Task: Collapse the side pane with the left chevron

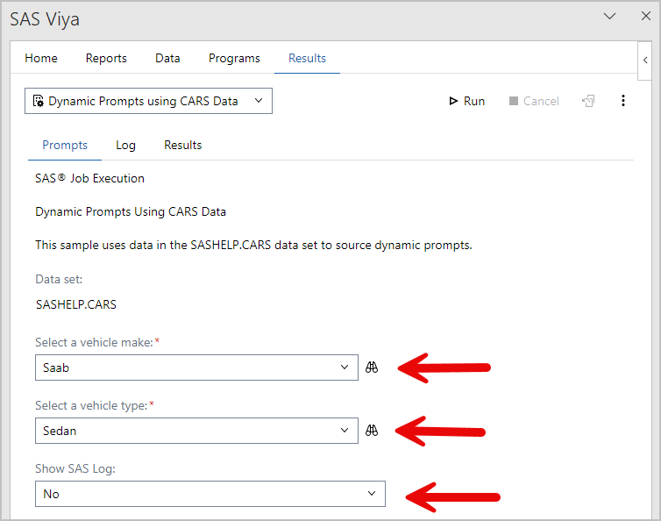Action: coord(646,60)
